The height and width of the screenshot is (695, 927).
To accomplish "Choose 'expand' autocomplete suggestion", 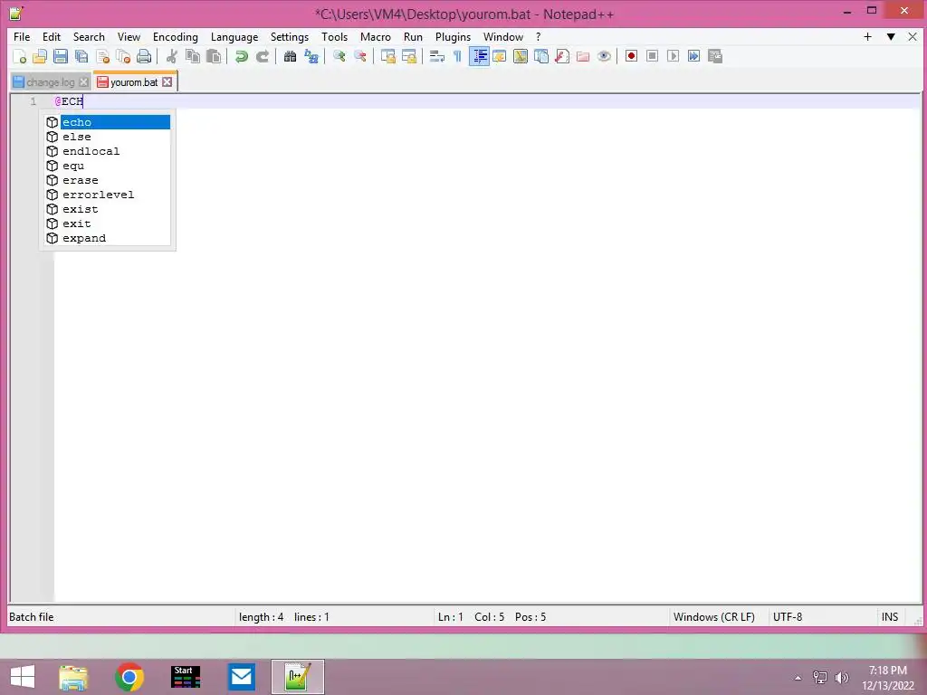I will (109, 238).
